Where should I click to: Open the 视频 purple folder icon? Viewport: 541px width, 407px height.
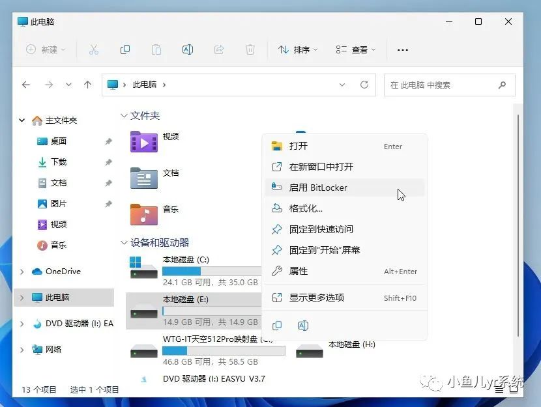(x=144, y=142)
